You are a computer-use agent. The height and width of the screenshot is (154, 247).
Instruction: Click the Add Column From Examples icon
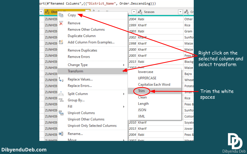click(61, 42)
